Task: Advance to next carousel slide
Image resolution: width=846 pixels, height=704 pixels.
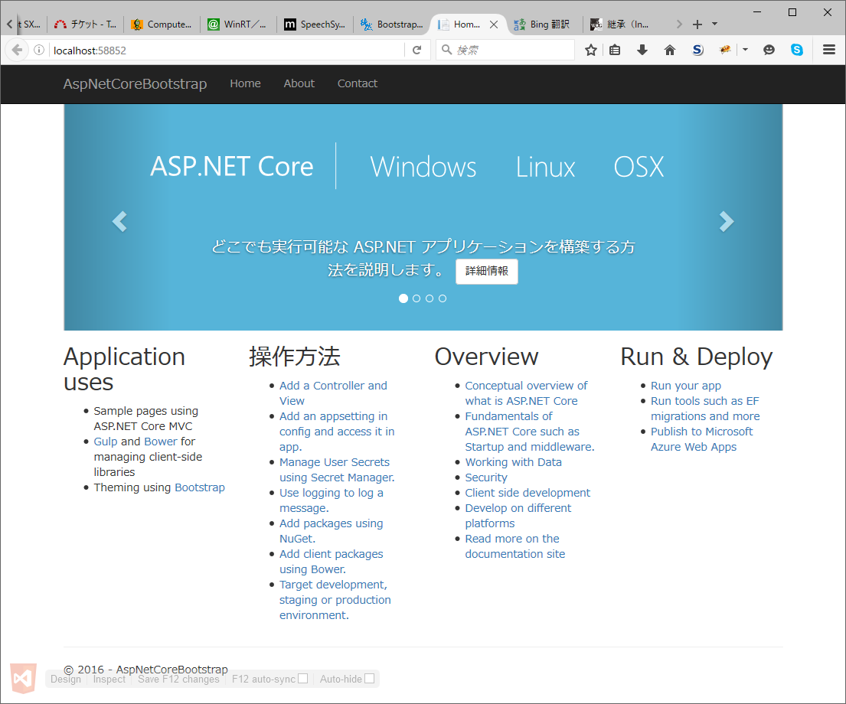Action: tap(727, 221)
